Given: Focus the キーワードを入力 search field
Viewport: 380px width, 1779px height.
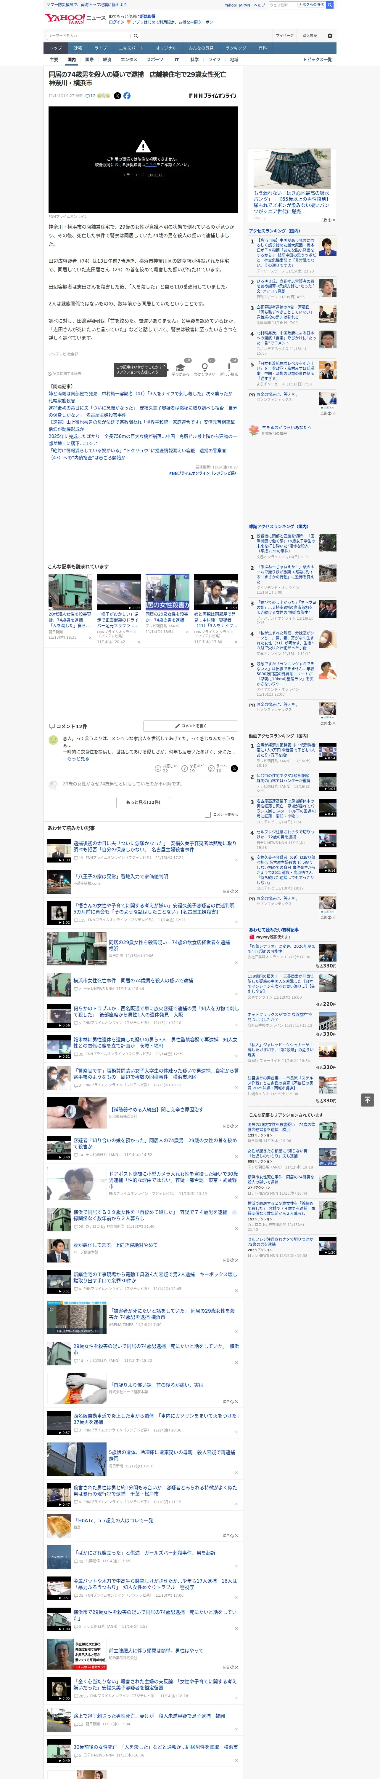Looking at the screenshot, I should point(89,35).
